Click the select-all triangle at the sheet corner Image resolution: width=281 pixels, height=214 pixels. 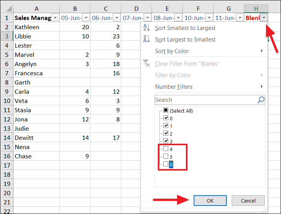8,8
